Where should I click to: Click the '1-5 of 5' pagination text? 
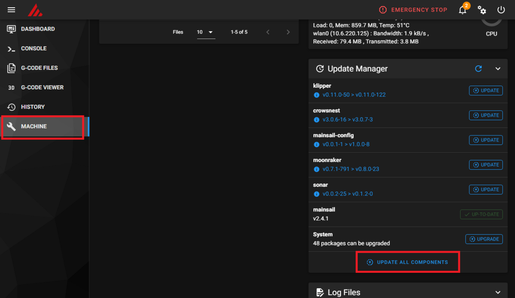[x=239, y=32]
